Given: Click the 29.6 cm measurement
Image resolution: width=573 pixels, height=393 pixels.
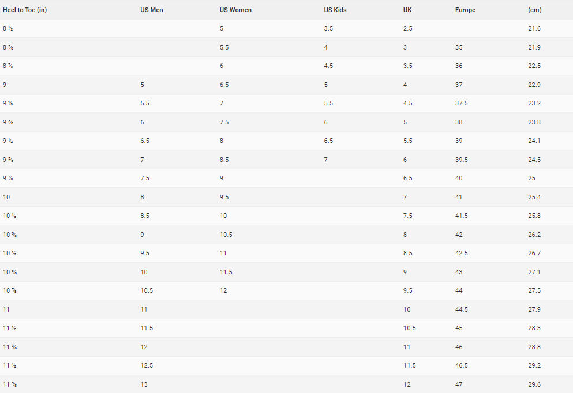Looking at the screenshot, I should click(534, 384).
